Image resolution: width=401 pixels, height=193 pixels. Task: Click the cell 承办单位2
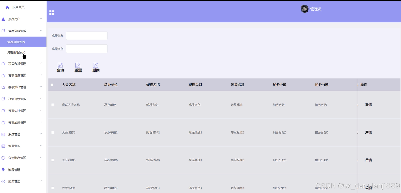click(111, 132)
